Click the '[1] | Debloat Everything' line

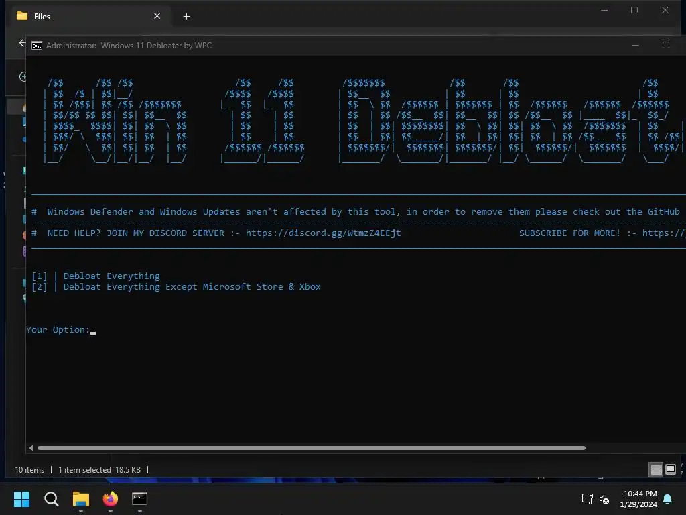96,276
